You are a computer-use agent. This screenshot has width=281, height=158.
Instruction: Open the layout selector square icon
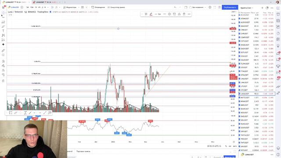pyautogui.click(x=186, y=7)
